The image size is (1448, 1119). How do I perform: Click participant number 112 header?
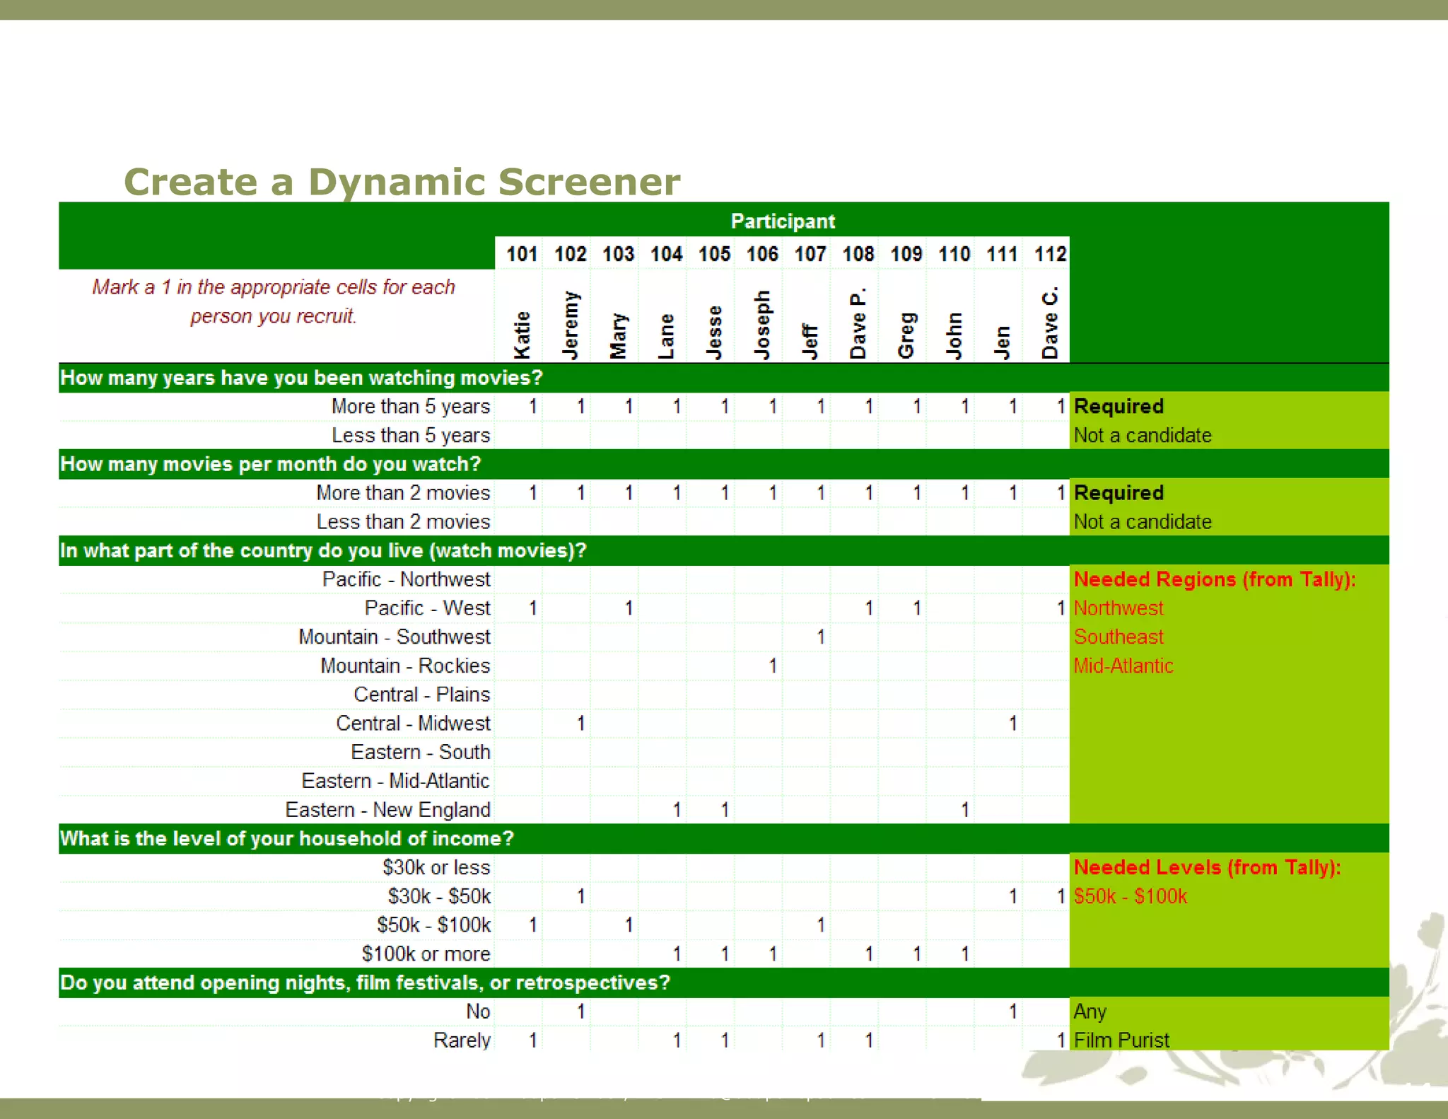pyautogui.click(x=1051, y=254)
